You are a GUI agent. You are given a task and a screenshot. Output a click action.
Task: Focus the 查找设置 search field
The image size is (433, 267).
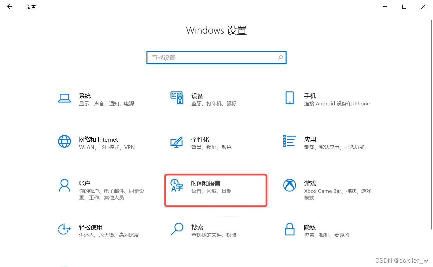click(x=217, y=58)
